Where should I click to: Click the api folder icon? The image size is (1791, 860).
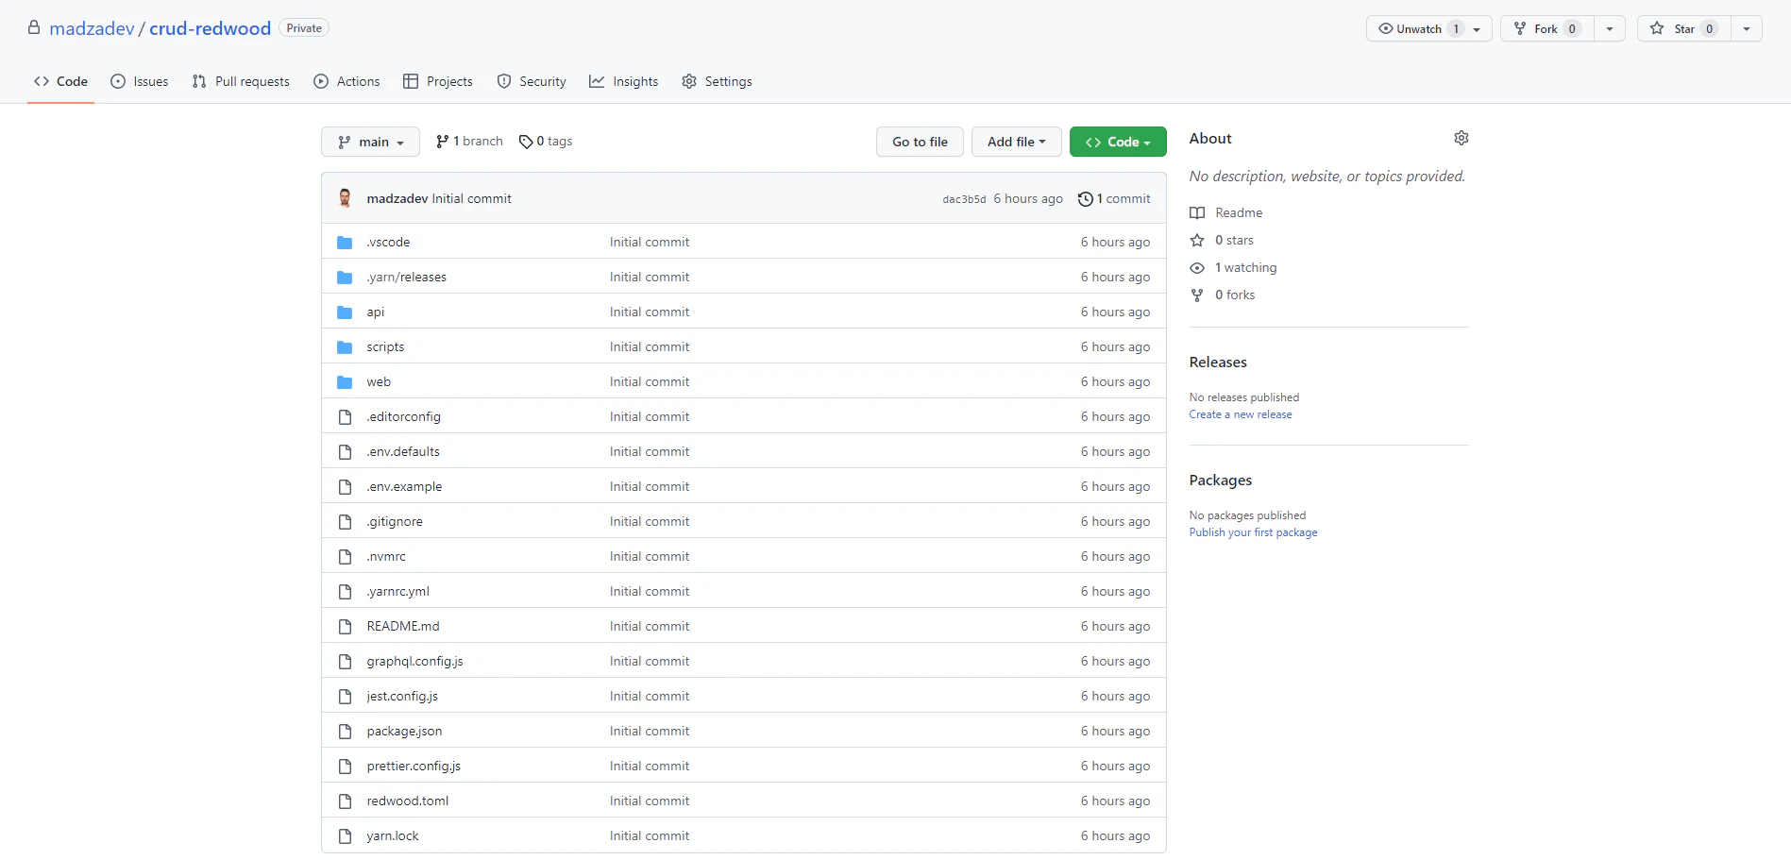(345, 312)
